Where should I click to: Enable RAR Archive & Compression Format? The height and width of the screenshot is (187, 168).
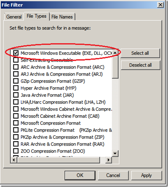(16, 144)
